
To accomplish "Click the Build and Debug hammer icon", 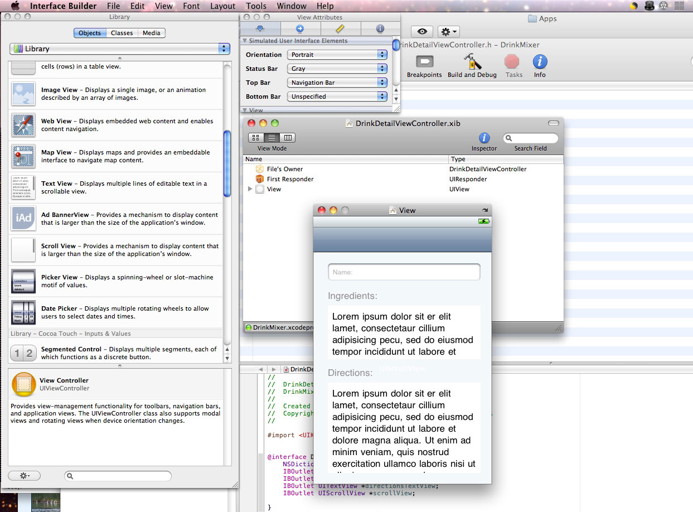I will (x=472, y=61).
